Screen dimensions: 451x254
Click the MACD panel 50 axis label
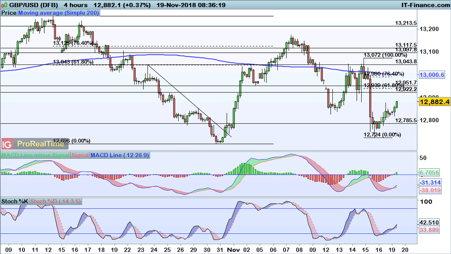pyautogui.click(x=423, y=157)
